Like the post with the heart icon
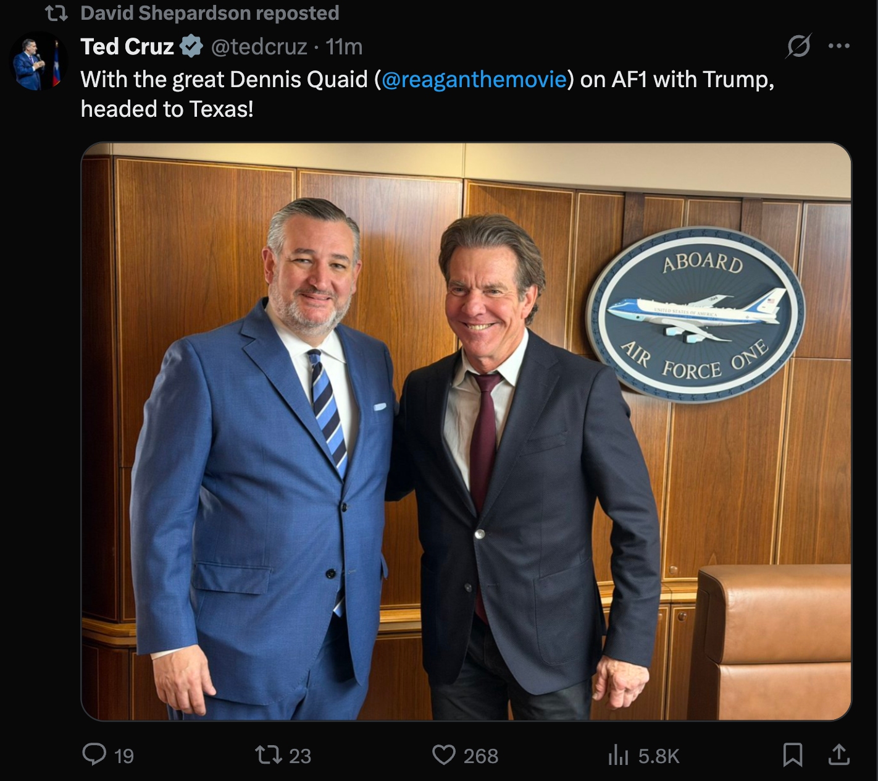The image size is (878, 781). pyautogui.click(x=443, y=754)
